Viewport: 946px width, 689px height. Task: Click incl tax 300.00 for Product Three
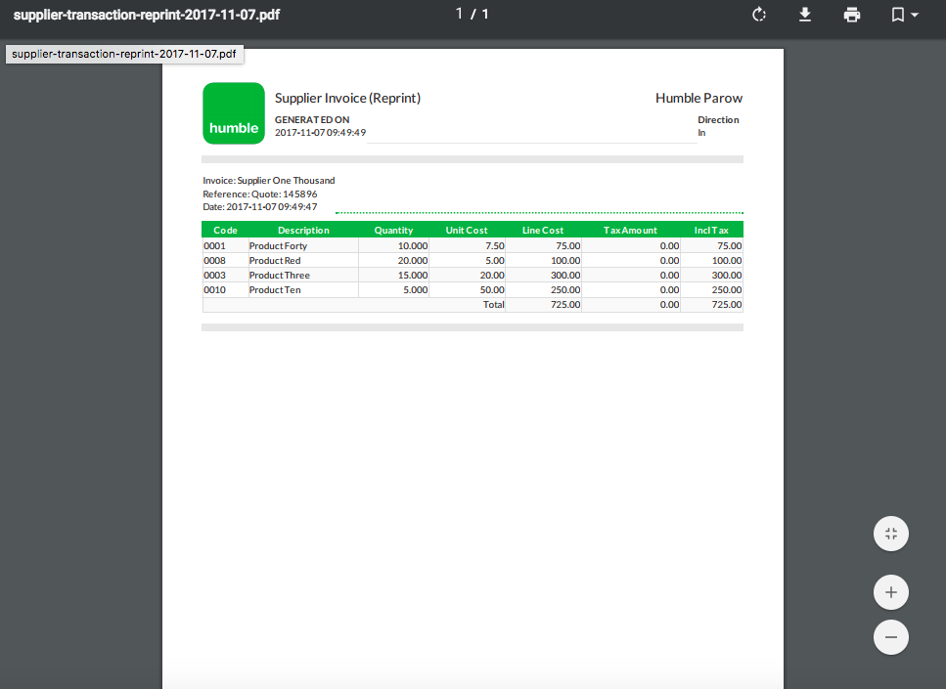[727, 276]
